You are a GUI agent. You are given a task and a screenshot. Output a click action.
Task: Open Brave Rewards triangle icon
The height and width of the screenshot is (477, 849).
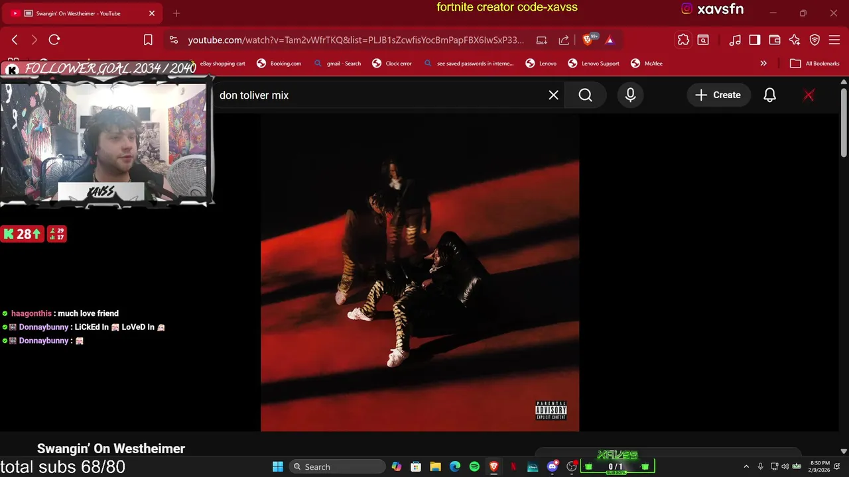click(610, 40)
